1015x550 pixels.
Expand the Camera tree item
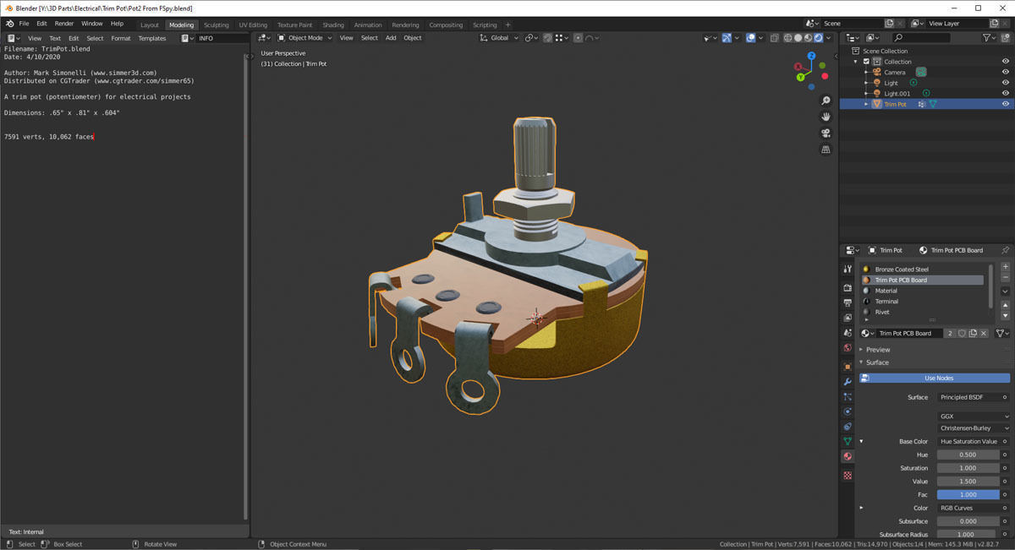click(x=866, y=73)
